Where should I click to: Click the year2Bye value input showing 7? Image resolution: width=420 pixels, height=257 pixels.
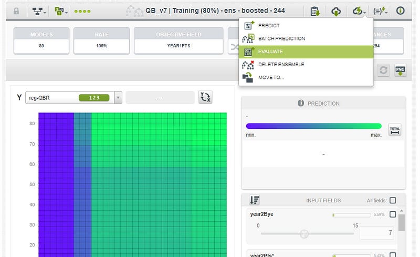(x=377, y=233)
